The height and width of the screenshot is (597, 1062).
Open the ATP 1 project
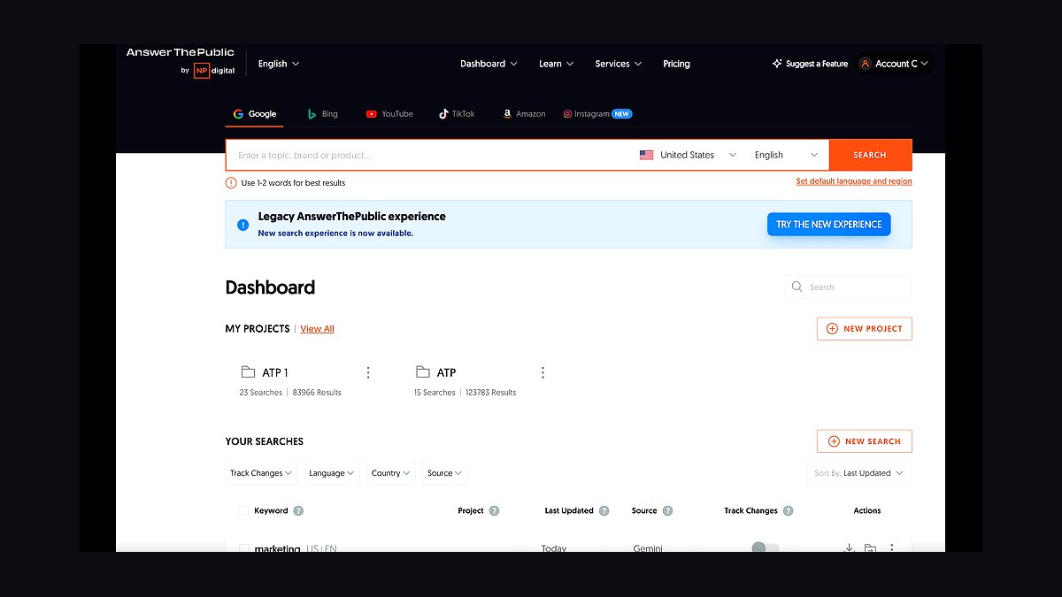pyautogui.click(x=275, y=372)
